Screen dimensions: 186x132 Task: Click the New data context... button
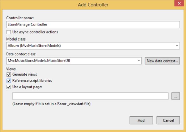click(x=162, y=61)
